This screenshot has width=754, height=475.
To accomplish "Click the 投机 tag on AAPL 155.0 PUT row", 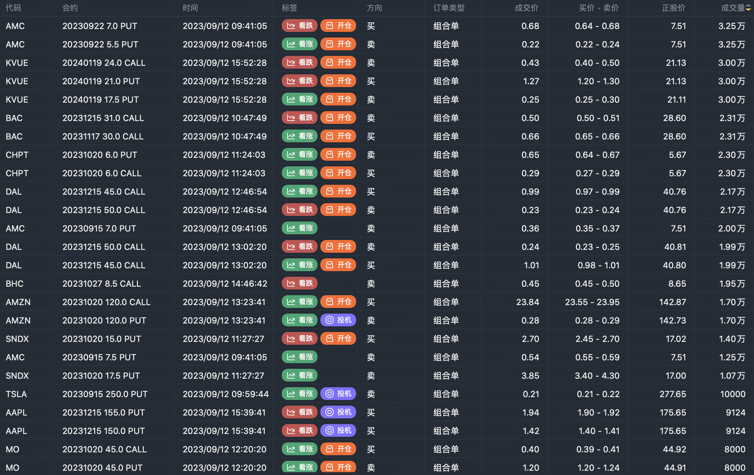I will coord(338,412).
